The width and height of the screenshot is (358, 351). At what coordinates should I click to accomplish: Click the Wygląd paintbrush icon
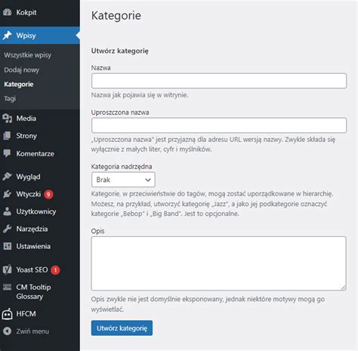8,177
